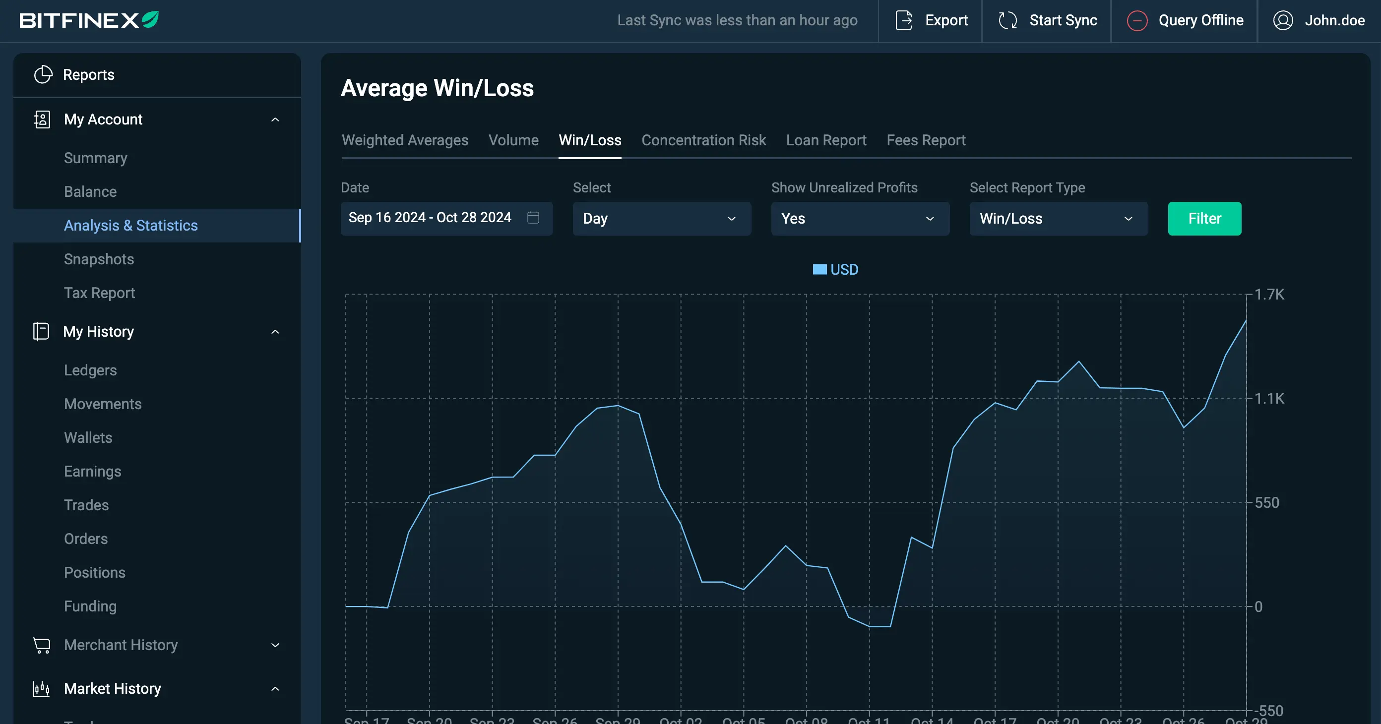The width and height of the screenshot is (1381, 724).
Task: Click the calendar icon in Date field
Action: coord(533,218)
